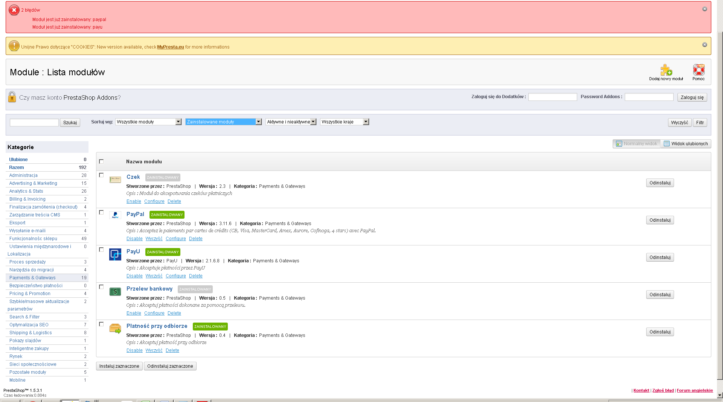Click the Zaloguj się button

pyautogui.click(x=692, y=97)
